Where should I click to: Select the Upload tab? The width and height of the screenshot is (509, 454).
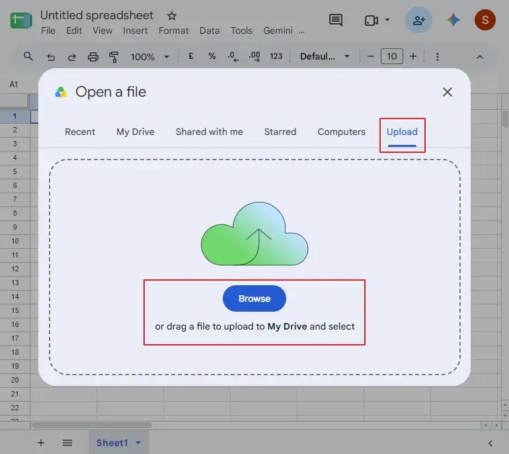coord(402,132)
